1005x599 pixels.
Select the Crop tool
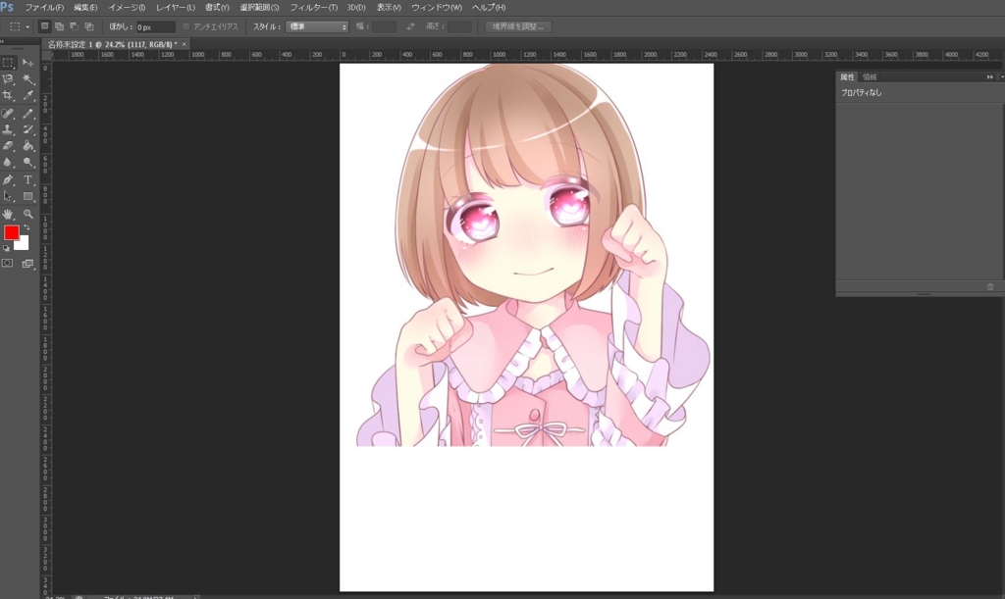(8, 95)
